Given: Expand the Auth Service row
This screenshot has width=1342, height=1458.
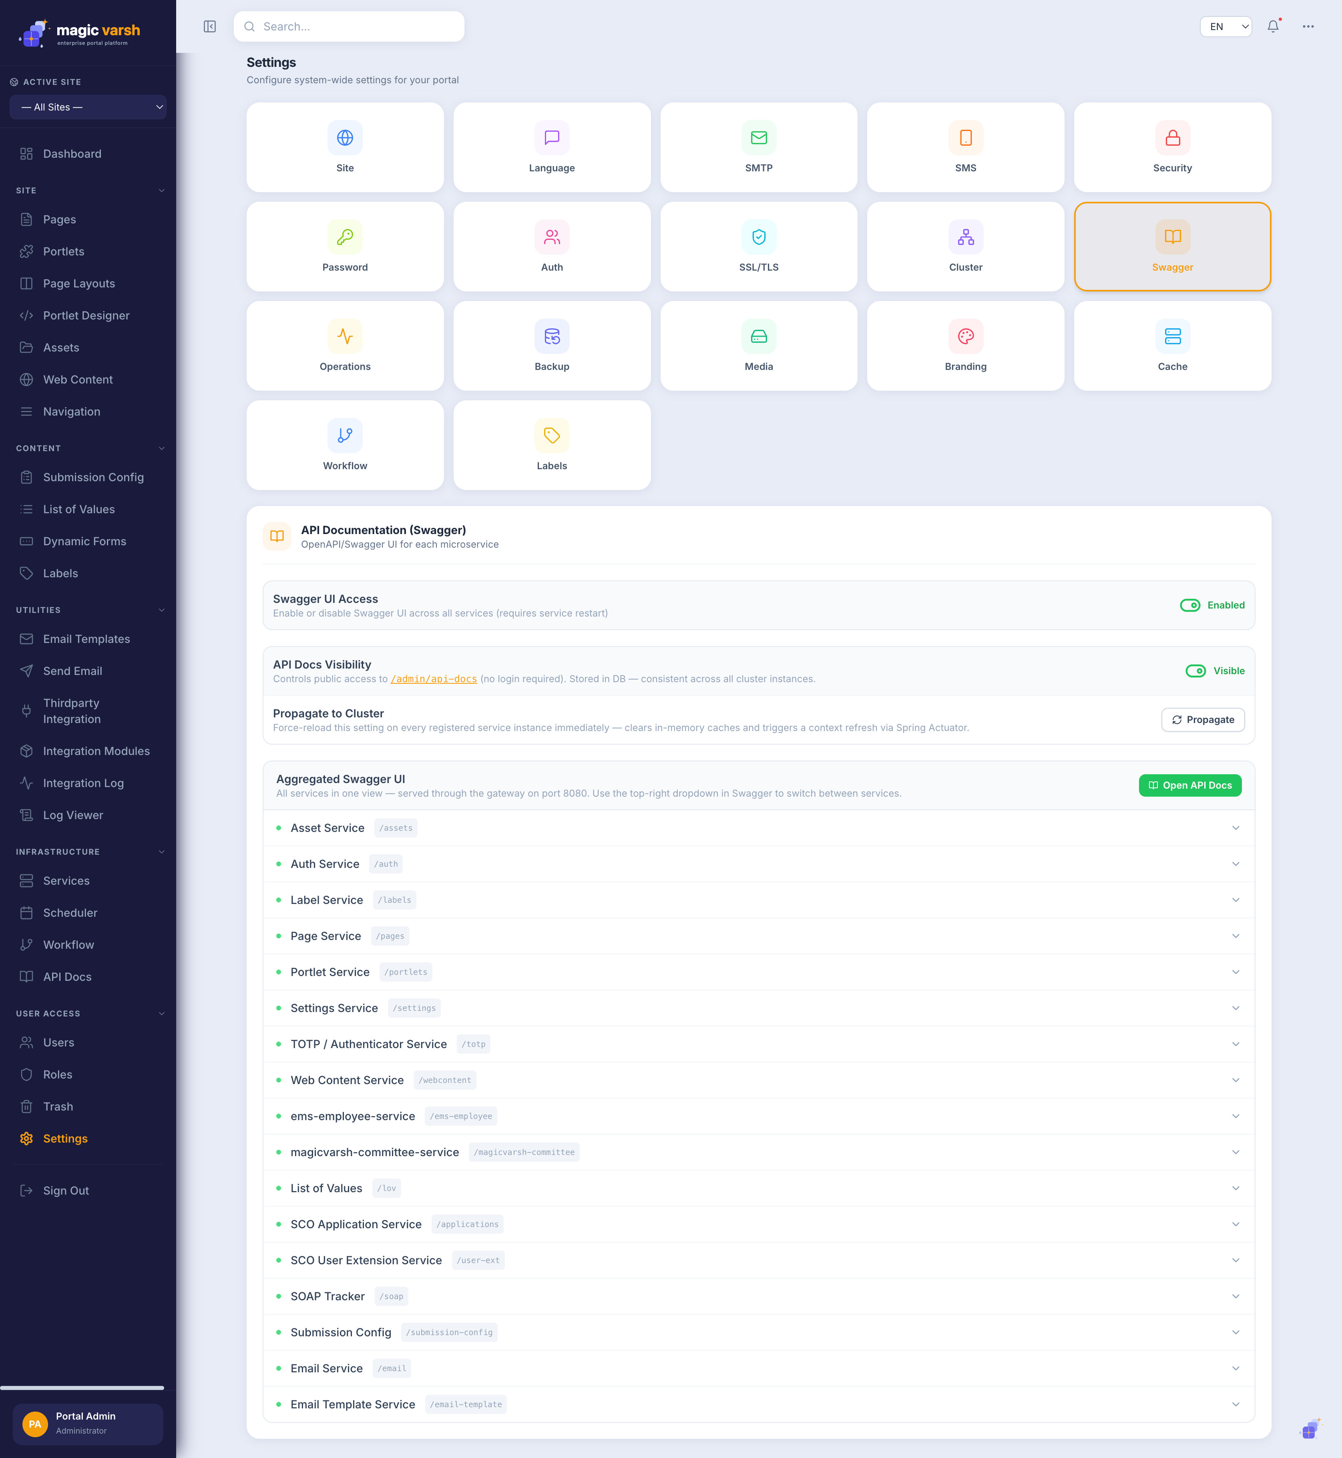Looking at the screenshot, I should point(758,864).
